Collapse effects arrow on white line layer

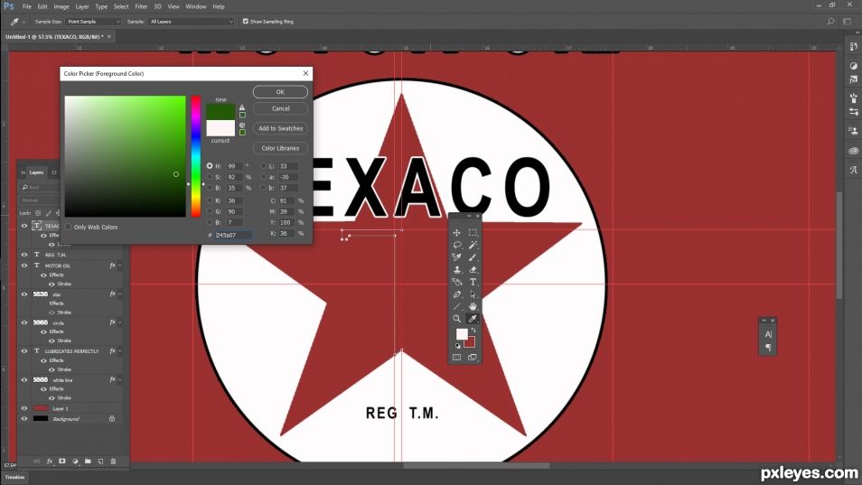[120, 379]
